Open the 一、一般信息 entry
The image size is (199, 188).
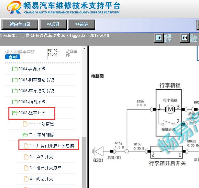click(x=41, y=124)
